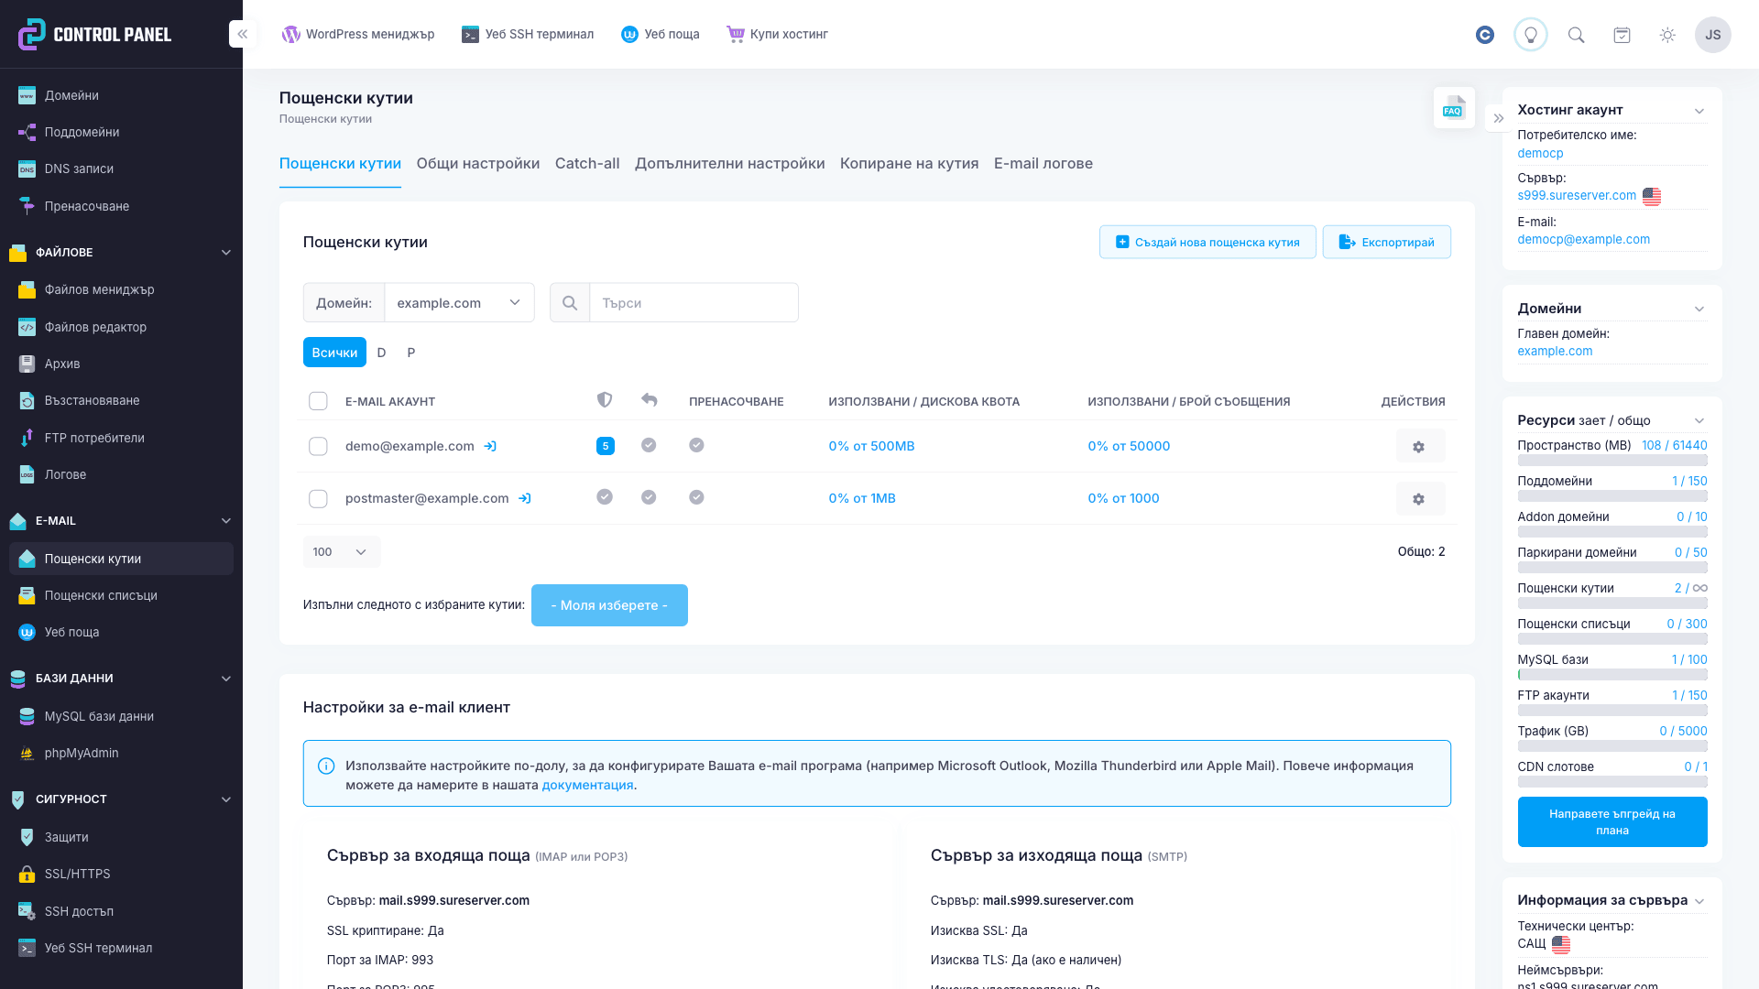Open the example.com domain dropdown

458,303
